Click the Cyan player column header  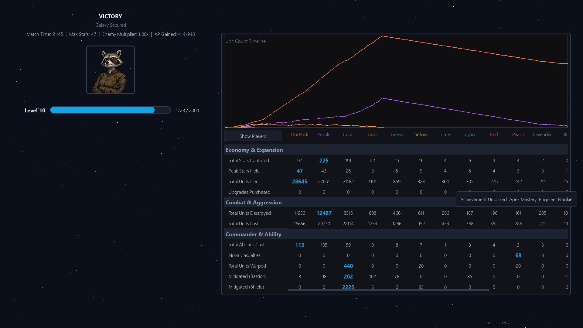tap(469, 134)
